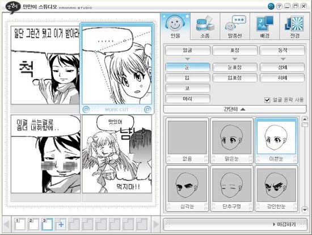Click the 맛있어 speech bubble
Viewport: 312px width, 235px height.
[x=115, y=122]
